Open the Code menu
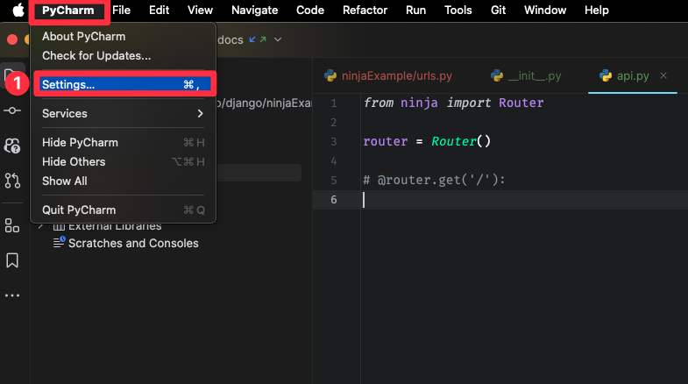Screen dimensions: 688x384 310,11
